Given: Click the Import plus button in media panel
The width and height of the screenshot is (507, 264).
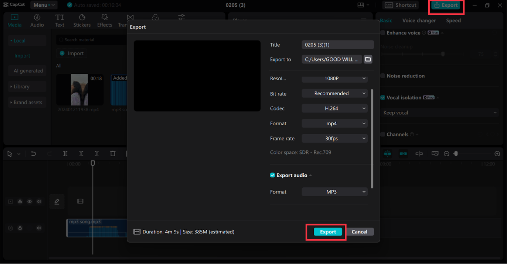Looking at the screenshot, I should coord(72,53).
